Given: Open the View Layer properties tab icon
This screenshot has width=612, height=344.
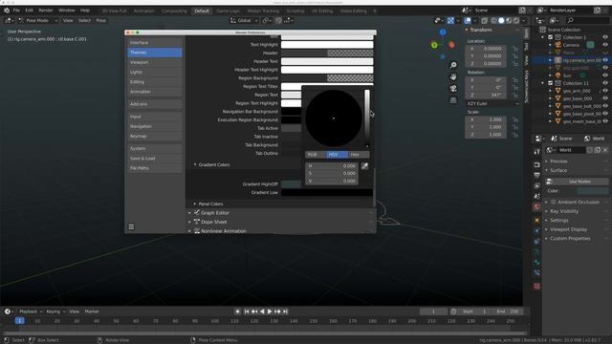Looking at the screenshot, I should (x=537, y=185).
